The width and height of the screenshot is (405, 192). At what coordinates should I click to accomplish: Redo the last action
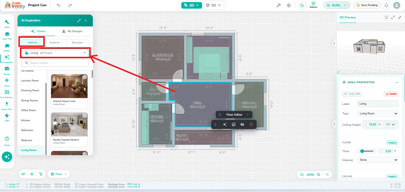pyautogui.click(x=70, y=5)
